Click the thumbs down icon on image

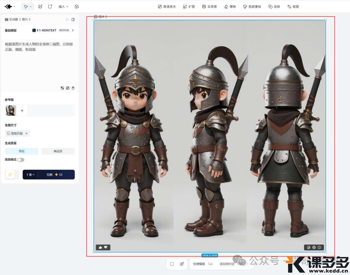(x=106, y=247)
